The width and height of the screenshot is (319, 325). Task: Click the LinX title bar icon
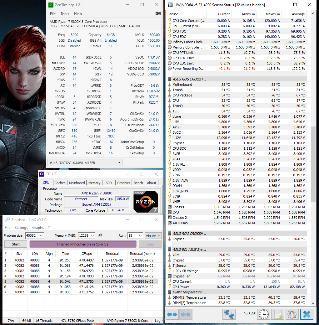tap(7, 219)
